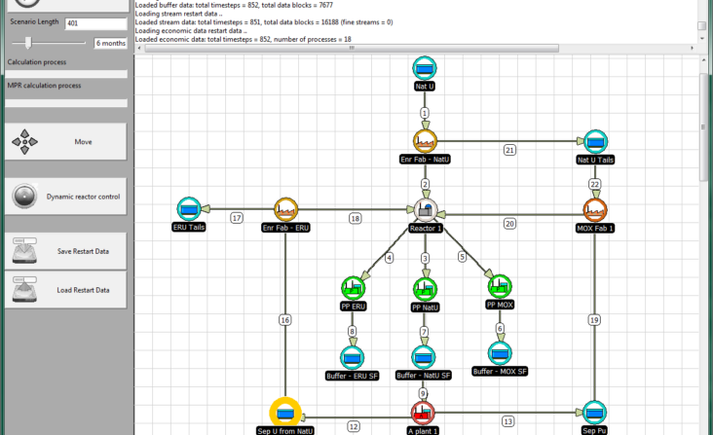
Task: Select the Buffer - ERU SF node
Action: click(x=352, y=358)
